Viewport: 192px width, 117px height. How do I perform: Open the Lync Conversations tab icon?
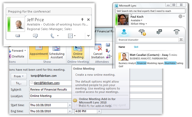tap(159, 32)
